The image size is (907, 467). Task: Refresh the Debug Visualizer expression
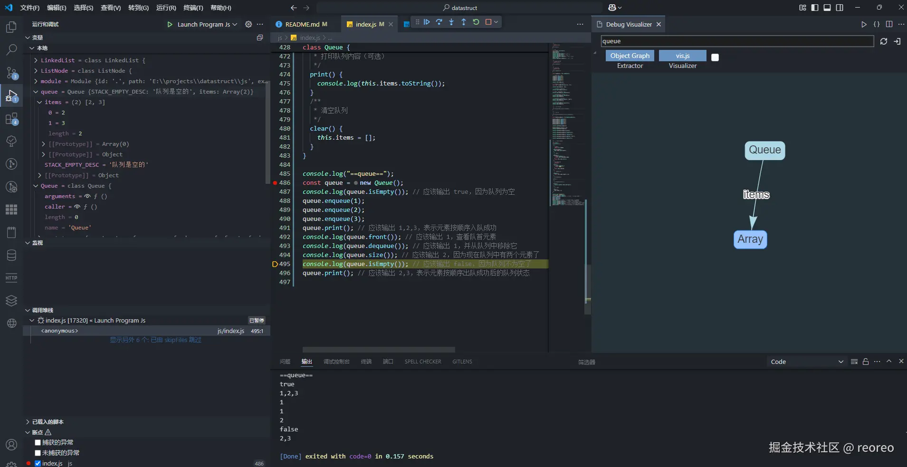pos(883,41)
